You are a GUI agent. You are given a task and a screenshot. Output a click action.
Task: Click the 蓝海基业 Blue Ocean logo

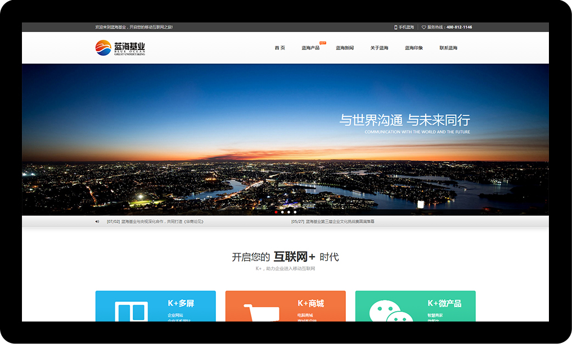(120, 48)
